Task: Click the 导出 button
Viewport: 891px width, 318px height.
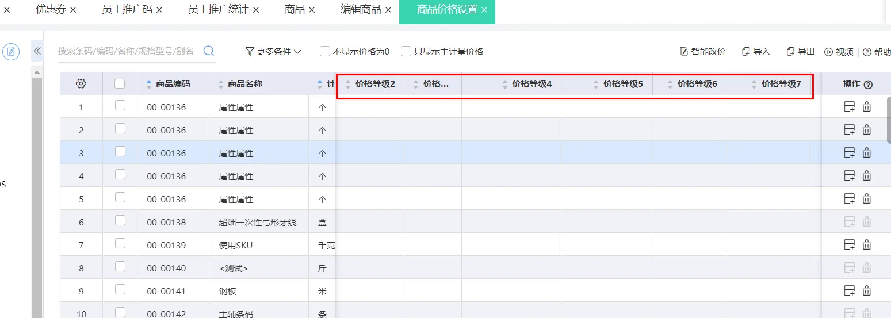Action: tap(801, 51)
